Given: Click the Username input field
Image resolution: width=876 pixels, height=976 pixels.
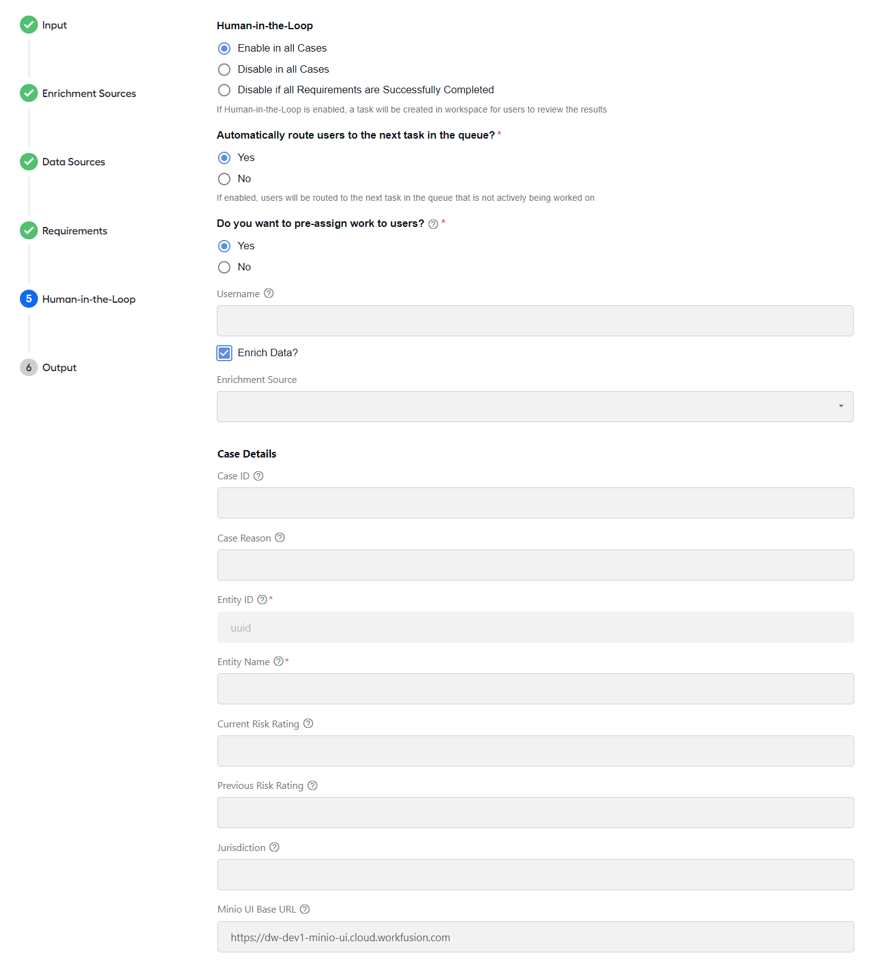Looking at the screenshot, I should click(535, 321).
